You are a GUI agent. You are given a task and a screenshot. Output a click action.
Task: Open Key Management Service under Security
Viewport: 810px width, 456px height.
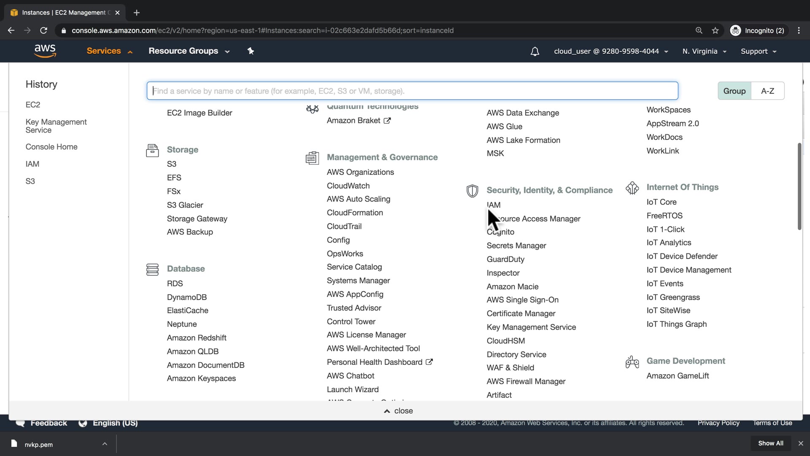tap(531, 327)
